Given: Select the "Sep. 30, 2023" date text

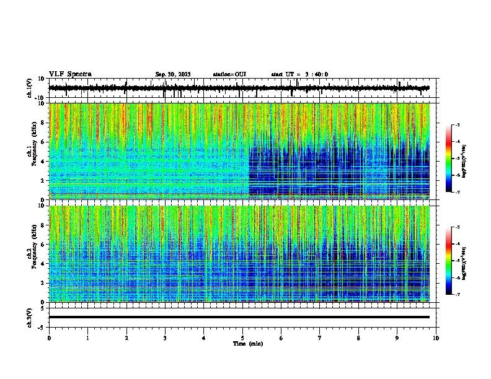Looking at the screenshot, I should (173, 74).
